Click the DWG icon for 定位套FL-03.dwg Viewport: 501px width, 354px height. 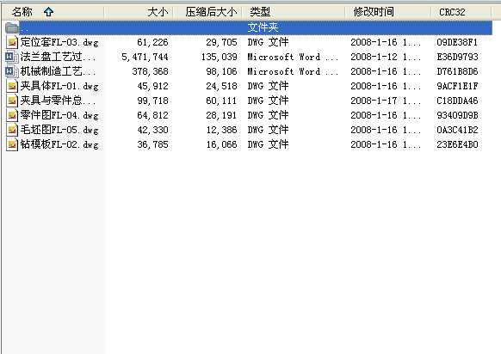tap(12, 42)
